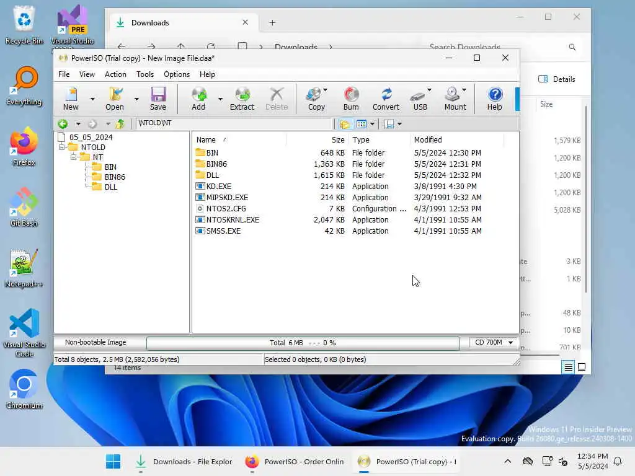Click the Help toolbar icon
Screen dimensions: 635x476
[x=494, y=99]
